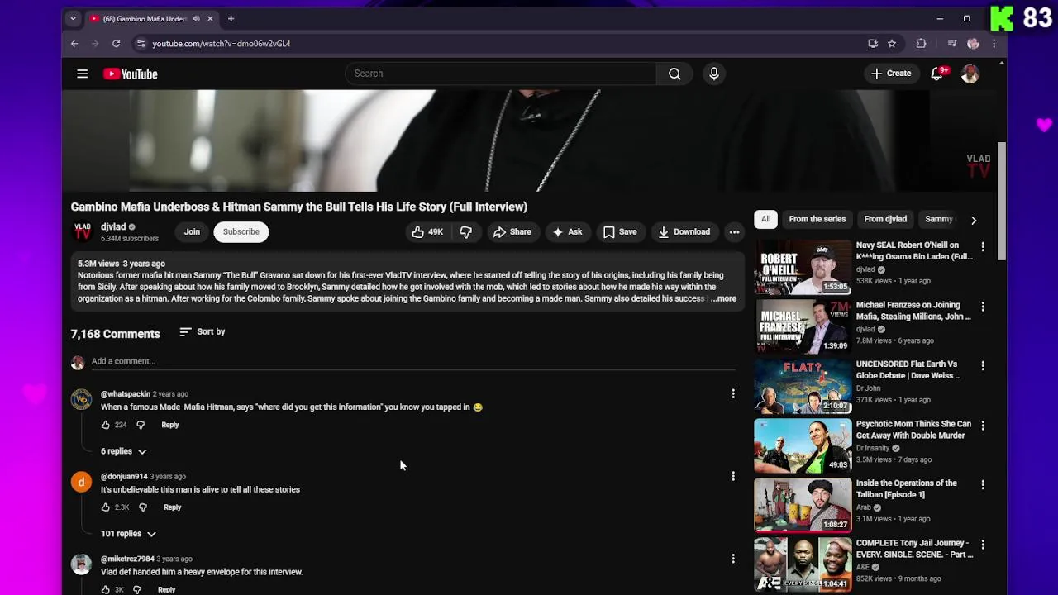Expand 101 replies under @donjuan914
The image size is (1058, 595).
coord(128,534)
